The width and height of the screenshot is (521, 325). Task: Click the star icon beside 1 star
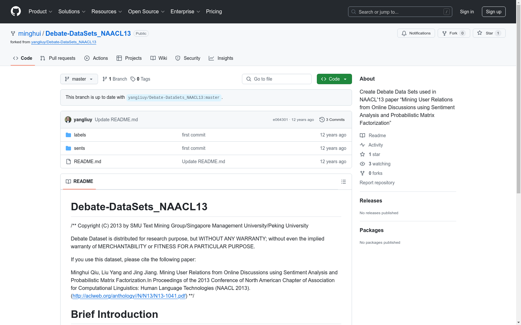click(x=362, y=154)
